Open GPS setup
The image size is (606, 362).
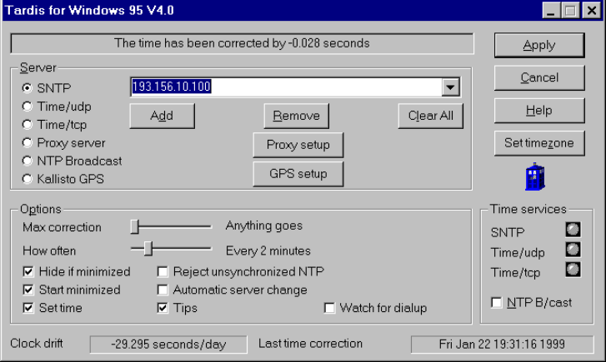point(298,174)
